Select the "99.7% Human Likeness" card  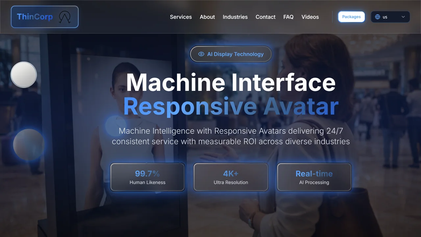click(147, 177)
